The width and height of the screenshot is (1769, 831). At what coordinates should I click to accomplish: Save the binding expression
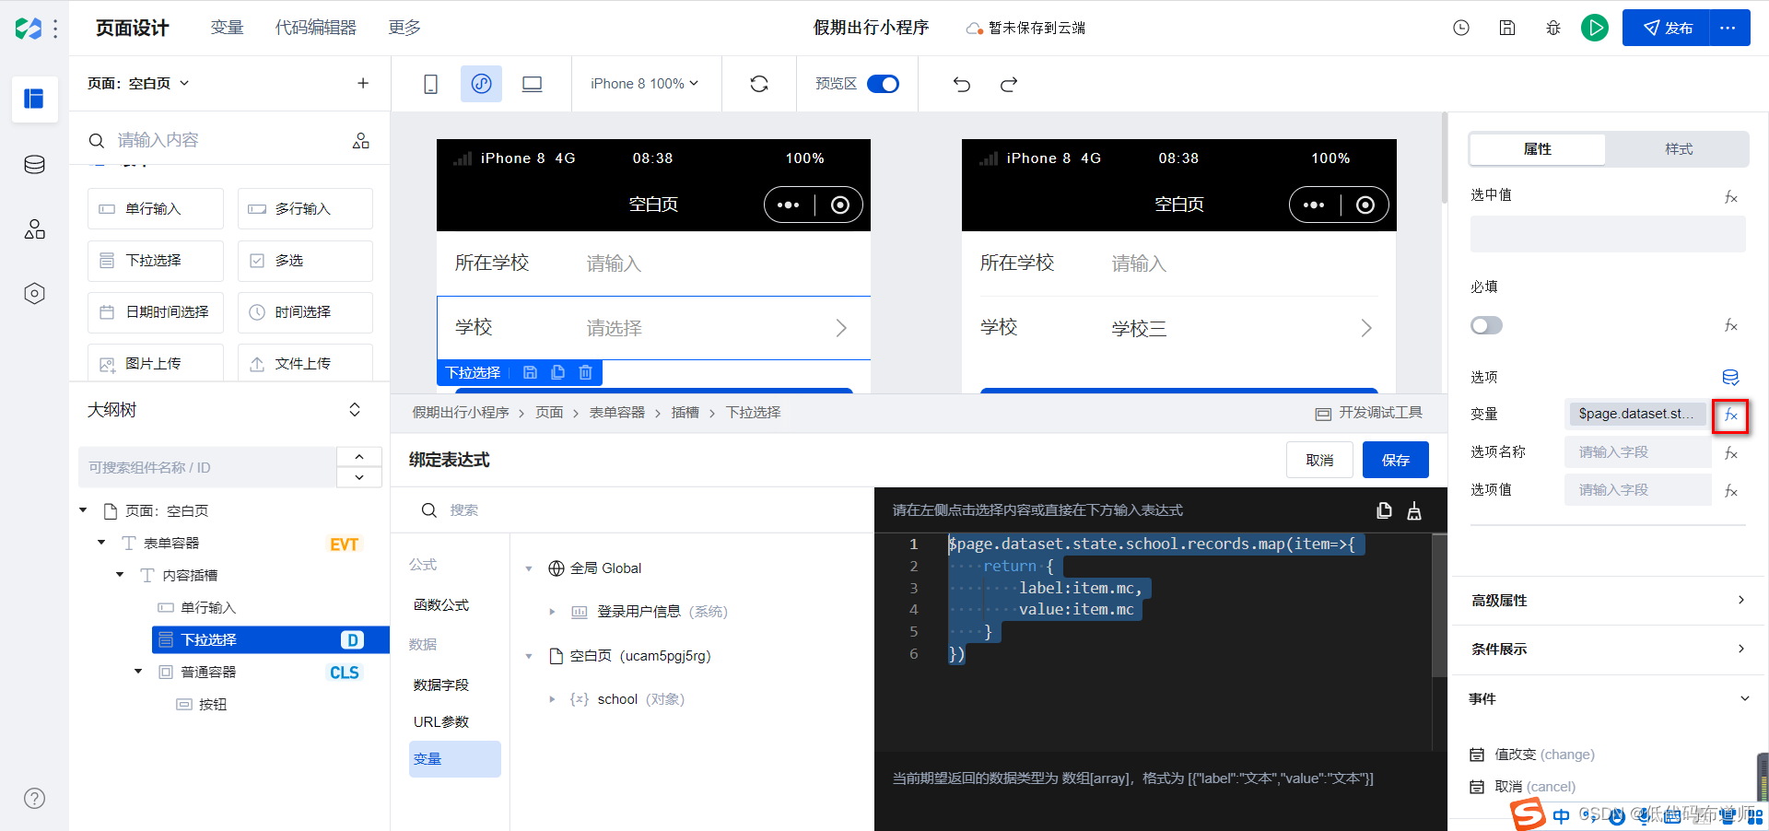click(1396, 460)
